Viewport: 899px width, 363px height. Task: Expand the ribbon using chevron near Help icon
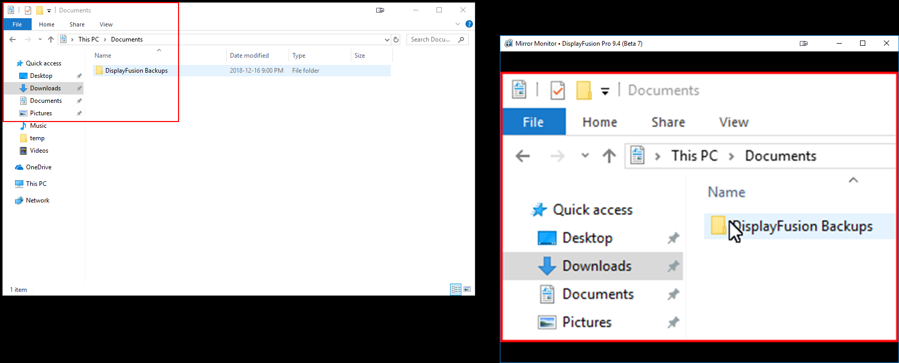click(x=457, y=24)
